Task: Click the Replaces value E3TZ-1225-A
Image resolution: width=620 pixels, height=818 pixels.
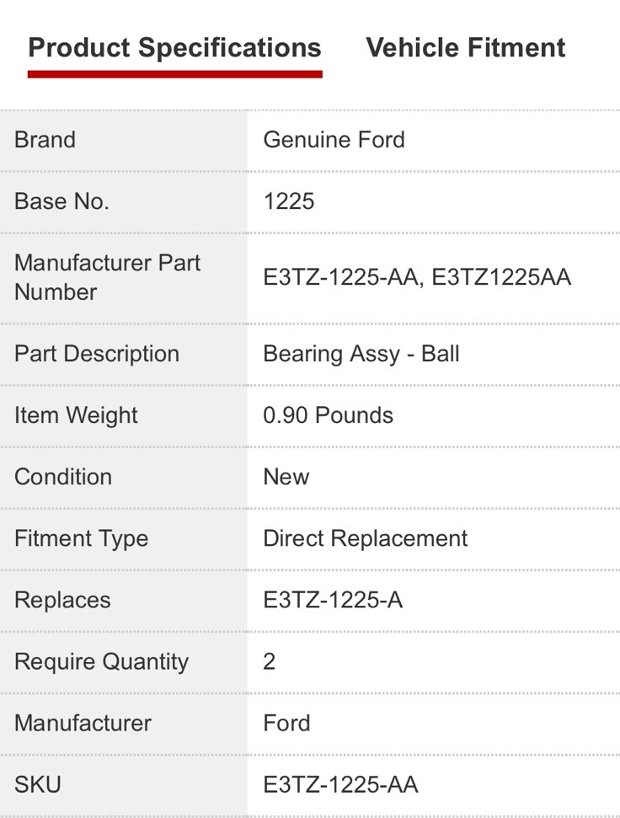Action: tap(333, 600)
